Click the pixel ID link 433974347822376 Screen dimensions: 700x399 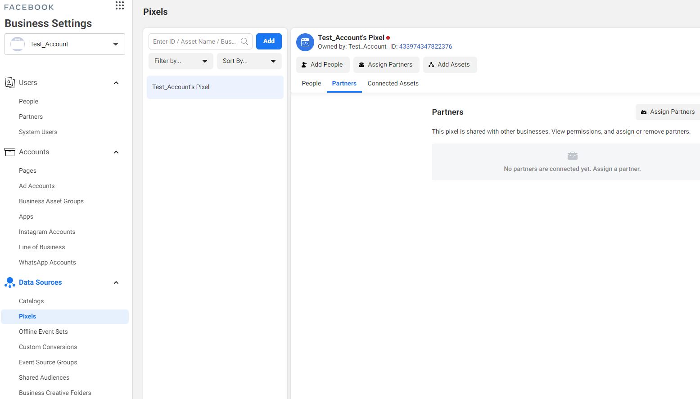coord(425,46)
